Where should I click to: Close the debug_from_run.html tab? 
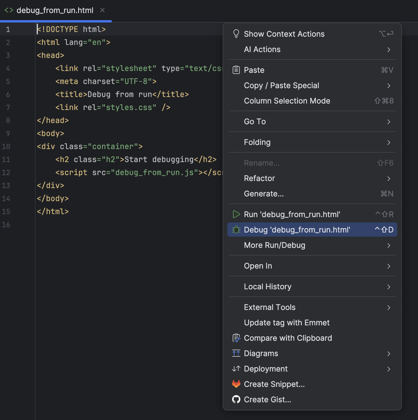102,10
